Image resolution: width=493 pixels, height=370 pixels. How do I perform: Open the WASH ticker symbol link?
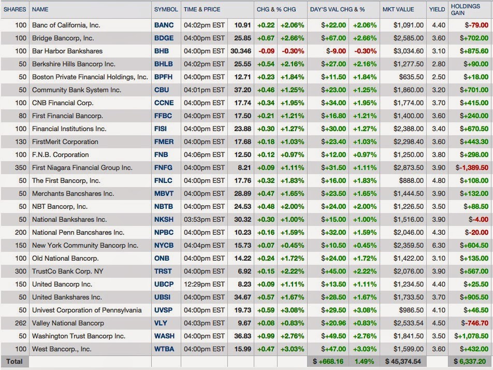(x=164, y=336)
